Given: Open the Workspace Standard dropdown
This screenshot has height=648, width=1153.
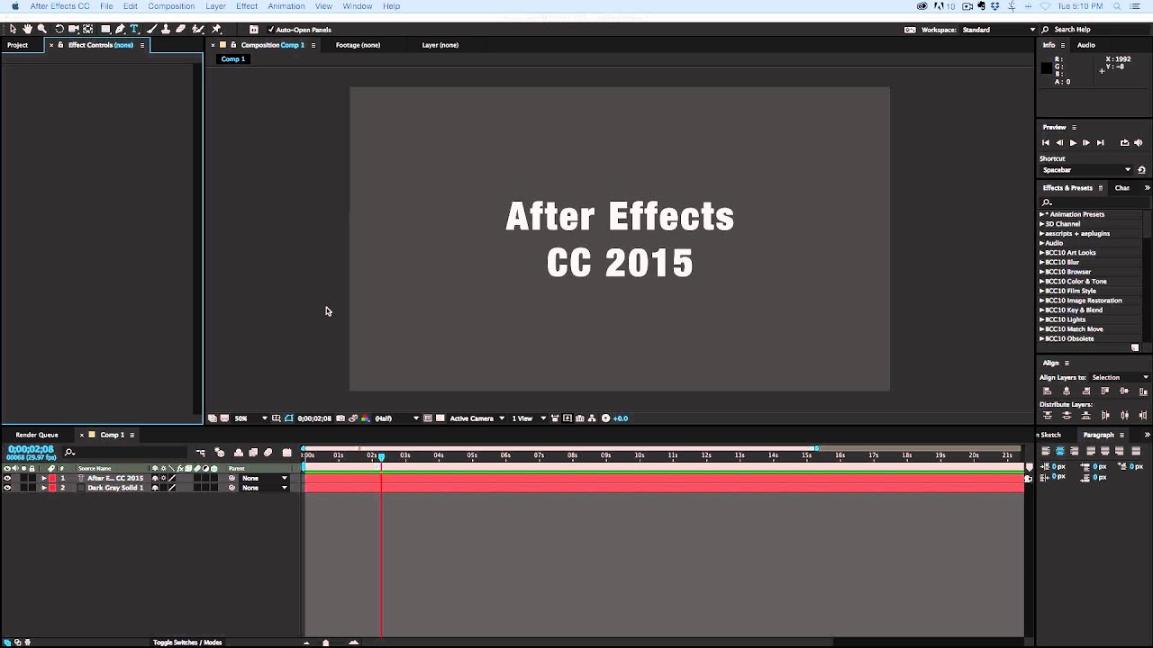Looking at the screenshot, I should pyautogui.click(x=1000, y=30).
